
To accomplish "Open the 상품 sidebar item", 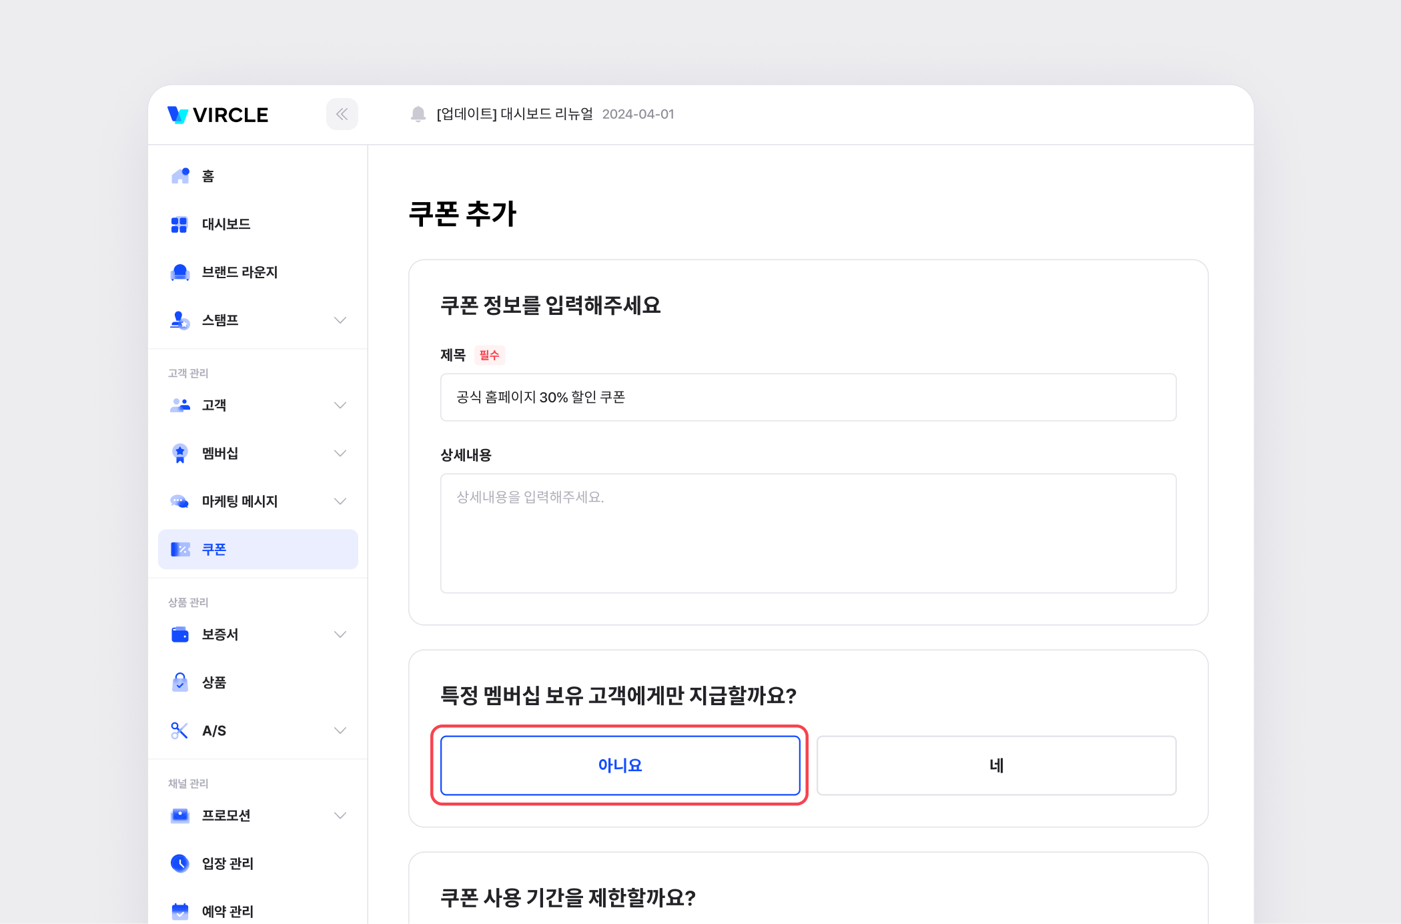I will [258, 682].
